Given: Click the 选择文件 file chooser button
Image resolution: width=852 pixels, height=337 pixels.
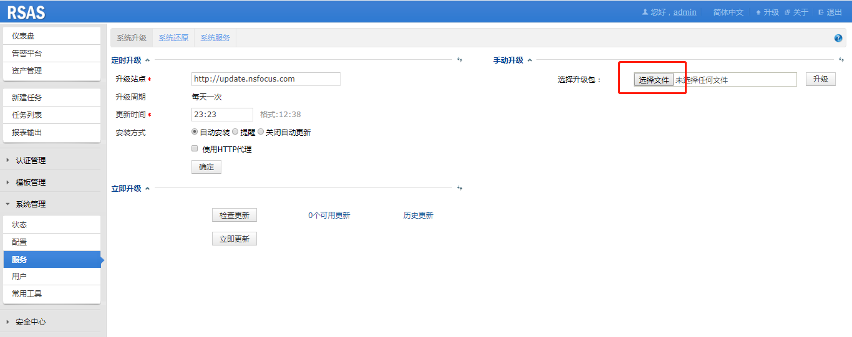Looking at the screenshot, I should (654, 80).
